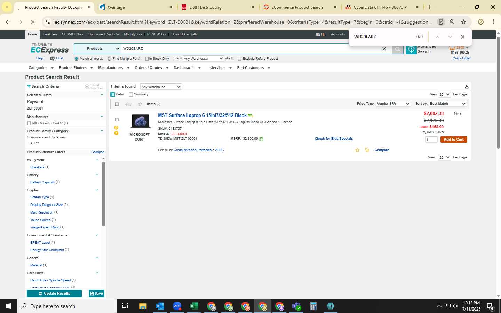Open Any Warehouse dropdown beside items found

161,87
